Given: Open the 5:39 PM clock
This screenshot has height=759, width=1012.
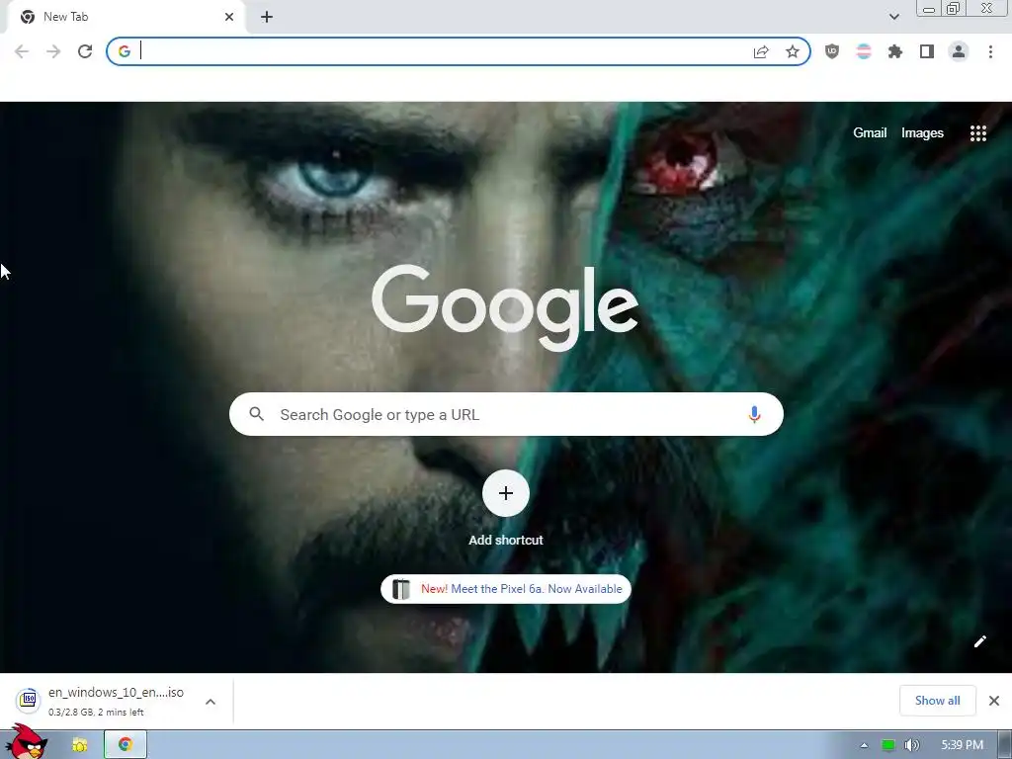Looking at the screenshot, I should click(962, 745).
